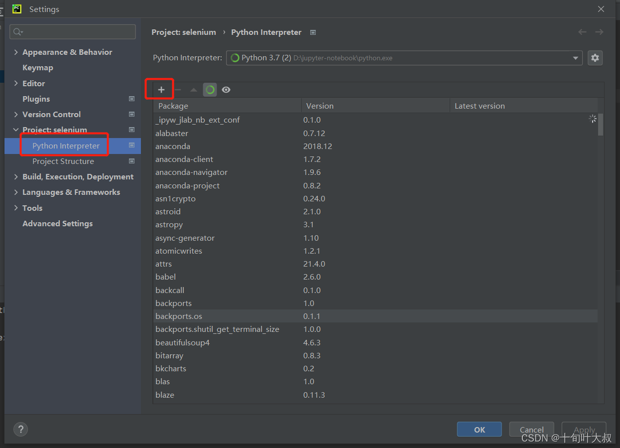Click project-level icon on Plugins row
Image resolution: width=620 pixels, height=448 pixels.
131,99
